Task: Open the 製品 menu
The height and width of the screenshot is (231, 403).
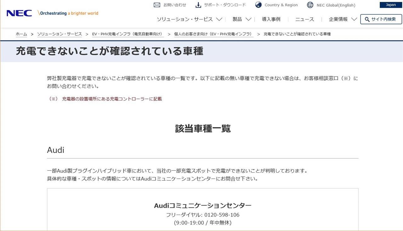Action: point(237,19)
